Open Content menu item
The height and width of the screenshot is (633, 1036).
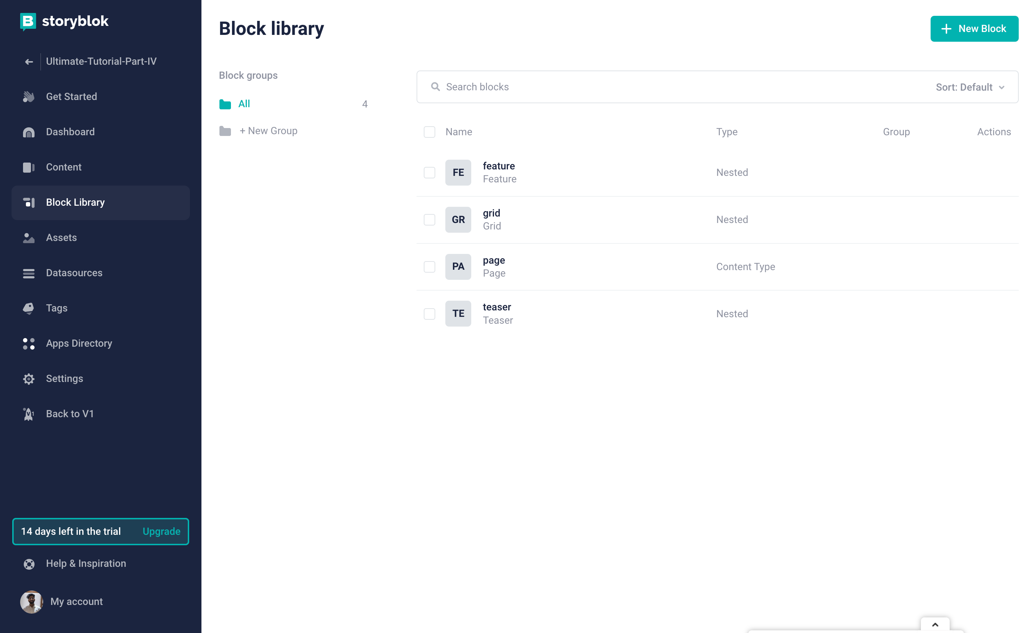click(100, 167)
